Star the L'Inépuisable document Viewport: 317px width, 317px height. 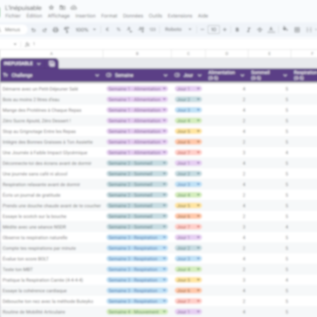pos(51,8)
